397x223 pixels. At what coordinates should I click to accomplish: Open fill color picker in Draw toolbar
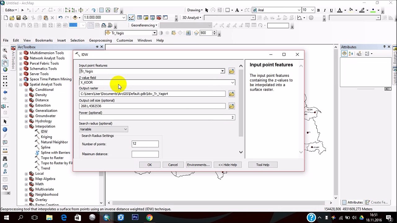[x=351, y=10]
